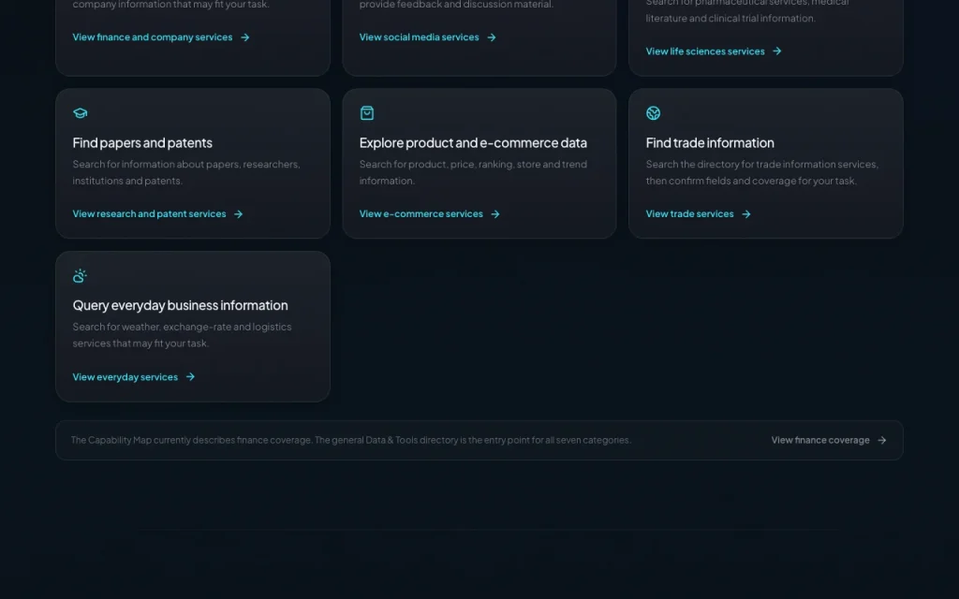
Task: Open View e-commerce services link
Action: click(x=420, y=214)
